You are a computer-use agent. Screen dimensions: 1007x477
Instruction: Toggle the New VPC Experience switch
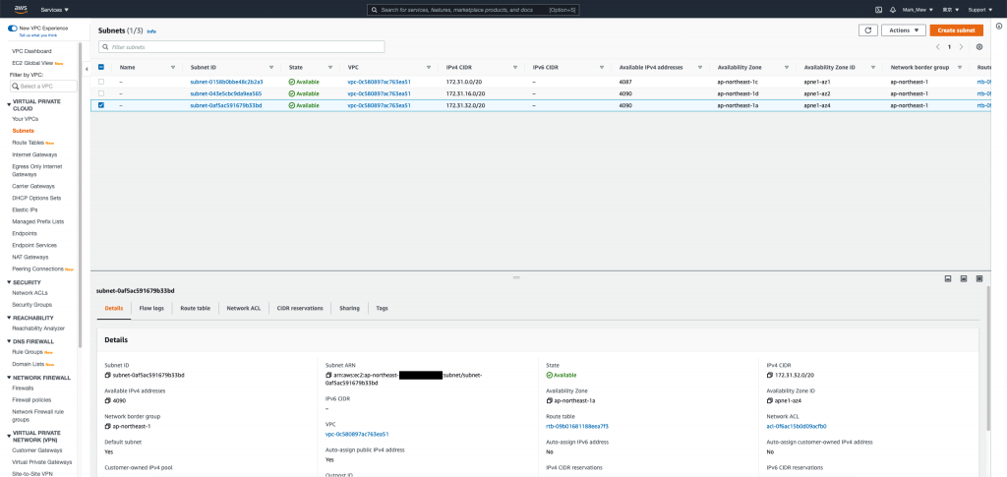13,29
